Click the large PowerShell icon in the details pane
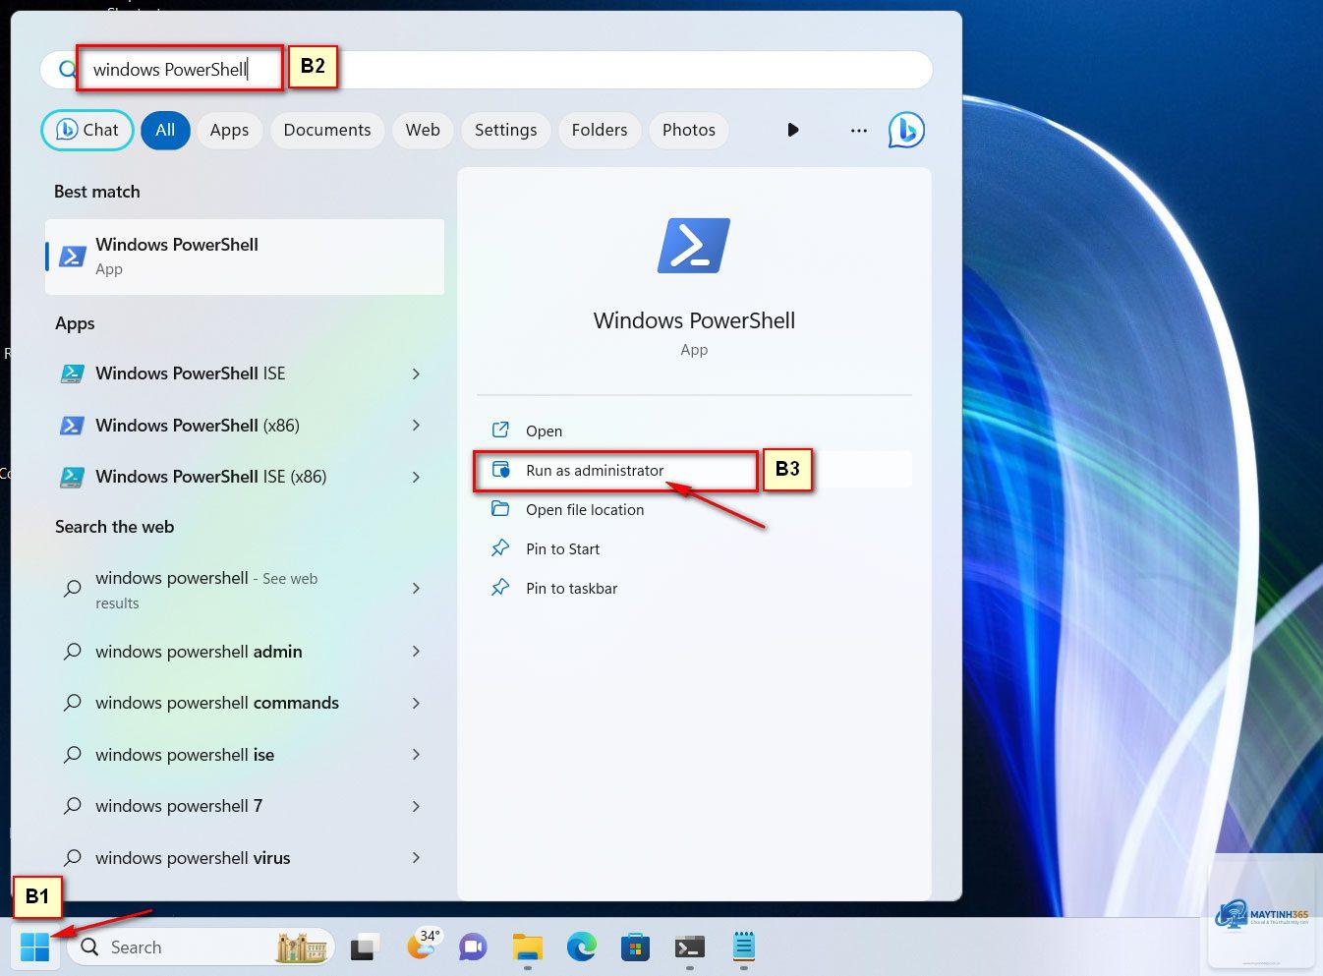This screenshot has width=1323, height=976. point(694,246)
